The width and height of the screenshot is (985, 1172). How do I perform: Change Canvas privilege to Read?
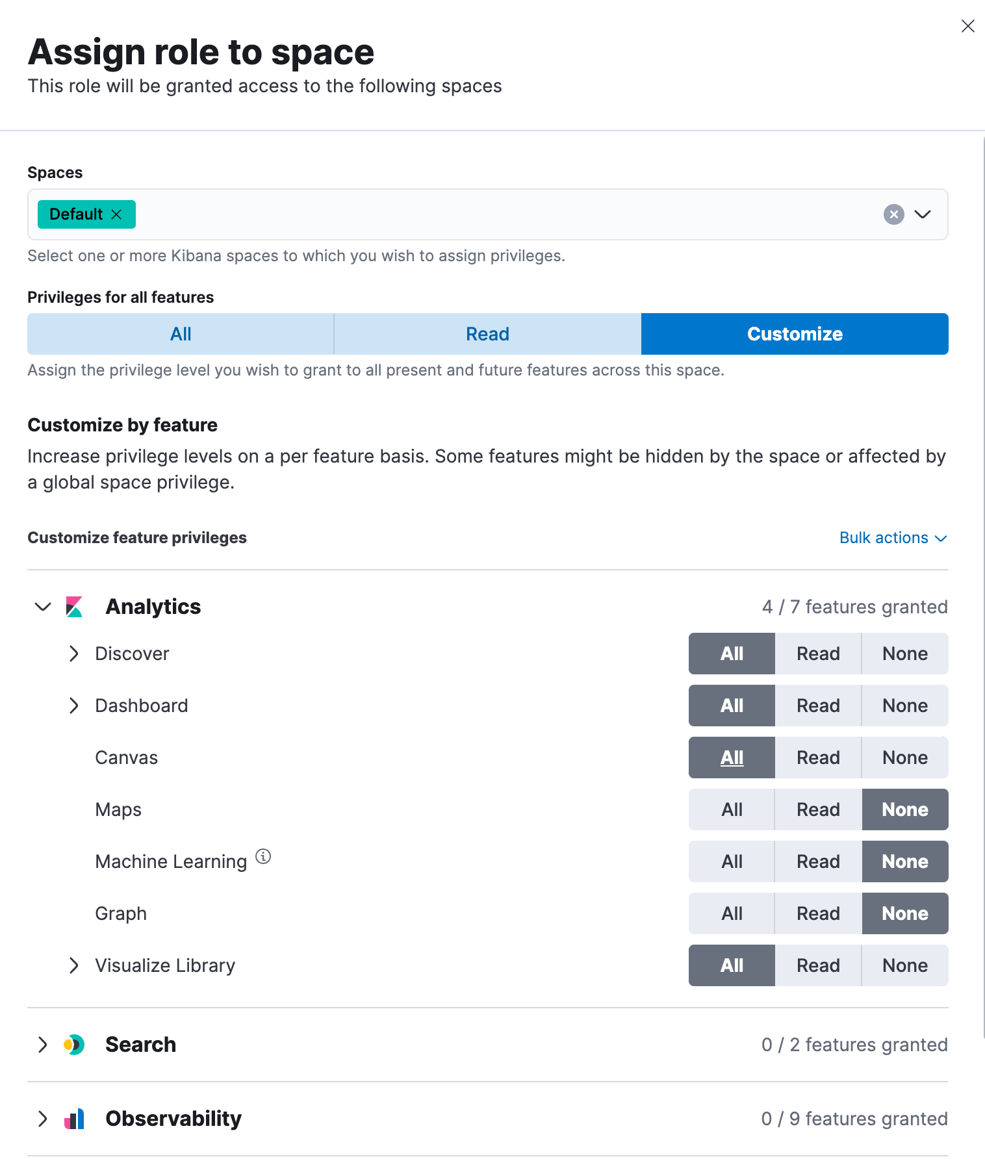point(818,757)
